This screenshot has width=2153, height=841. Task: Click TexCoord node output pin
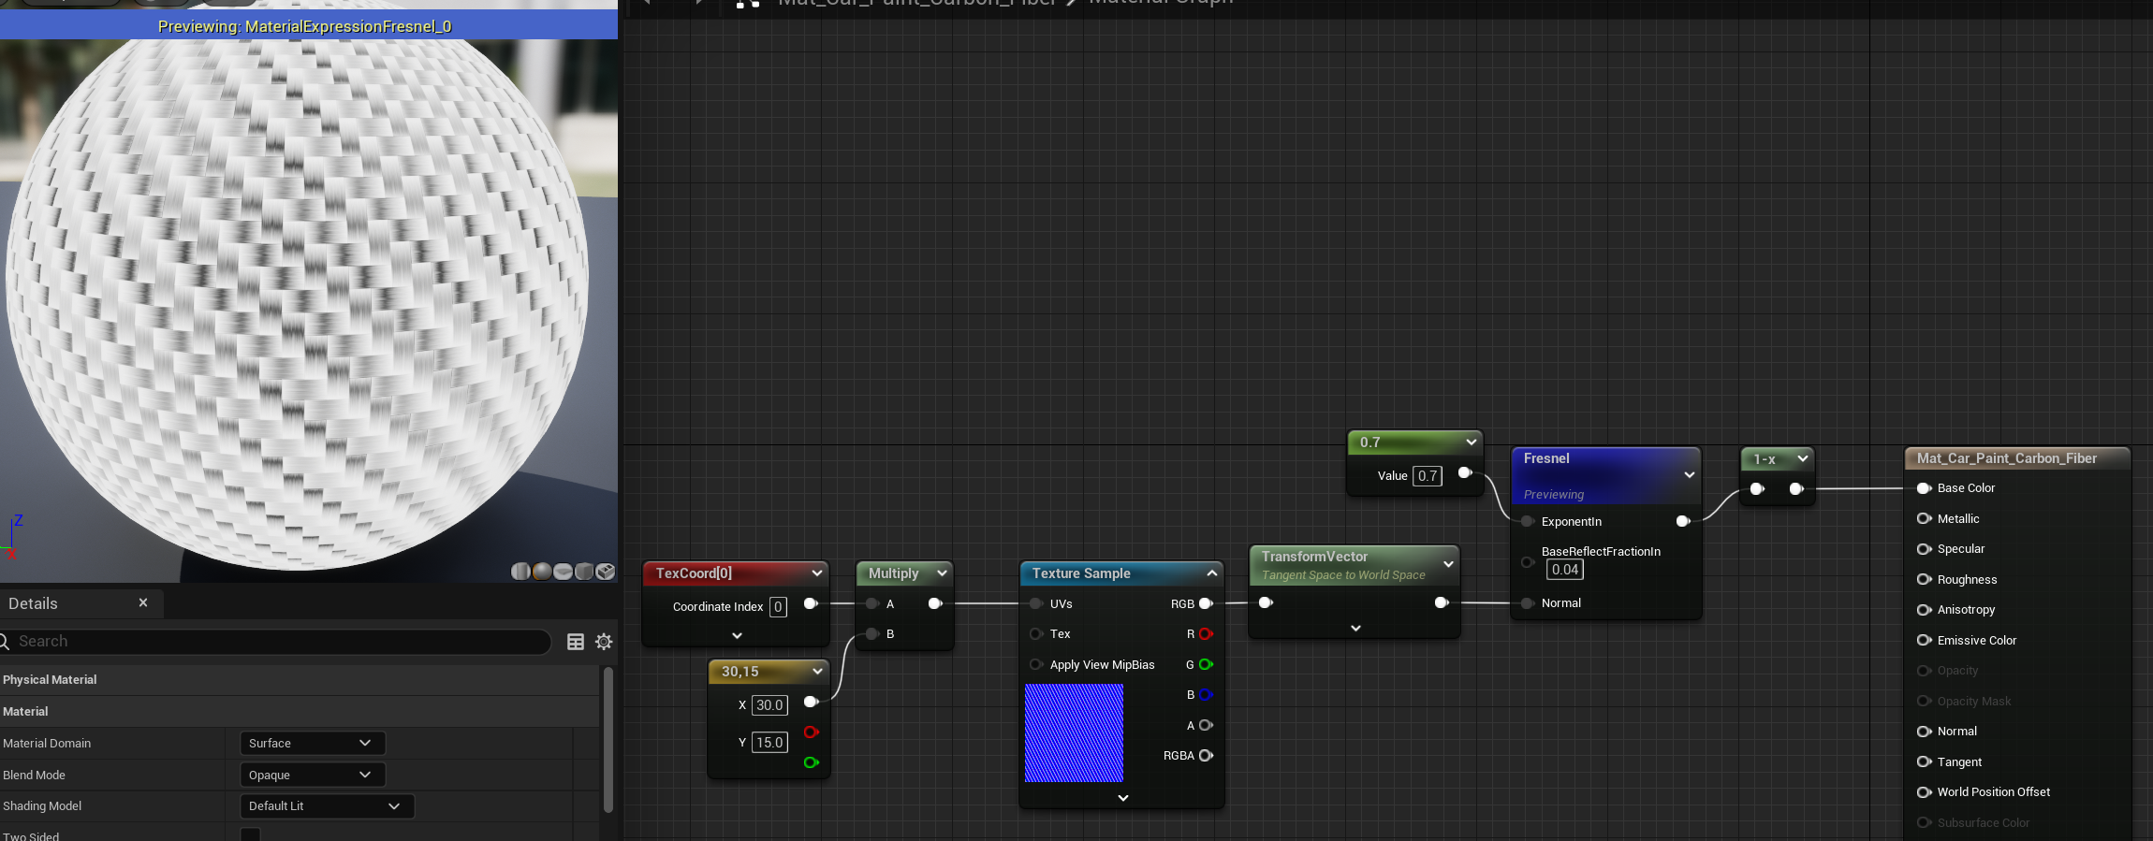click(812, 604)
